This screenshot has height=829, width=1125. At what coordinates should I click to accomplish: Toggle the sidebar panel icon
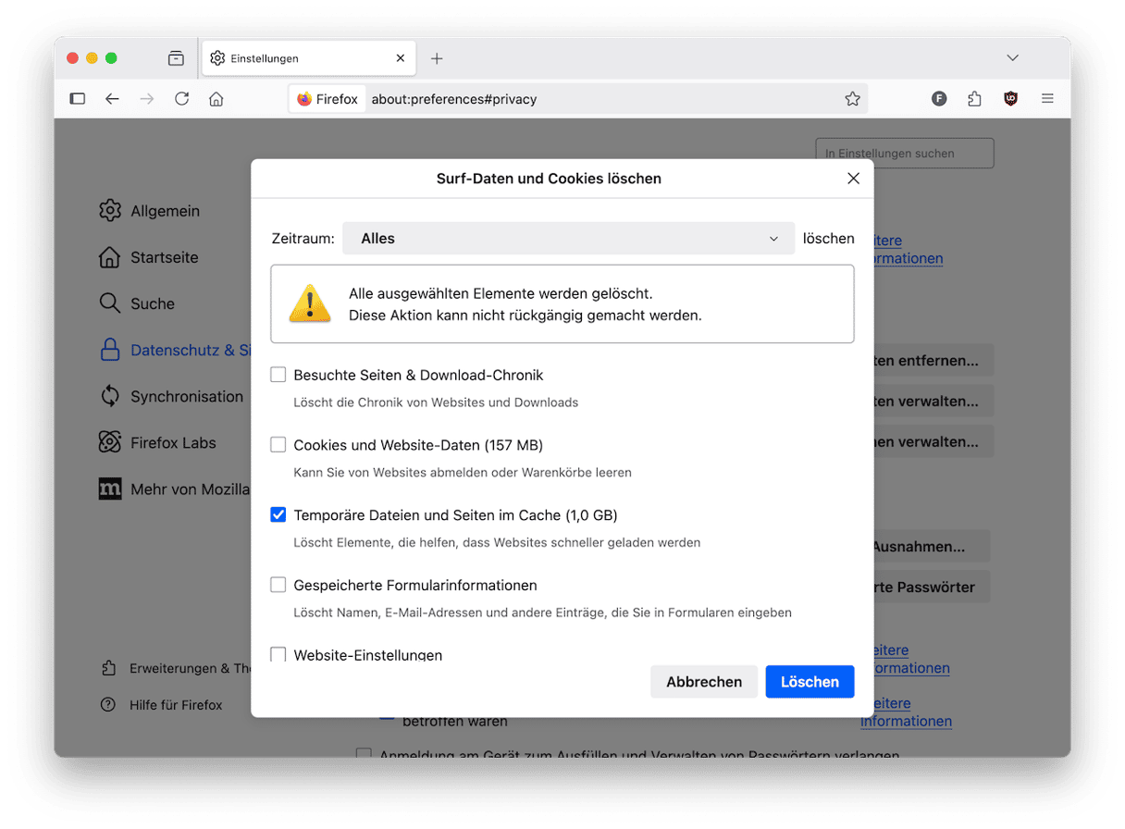[x=78, y=99]
